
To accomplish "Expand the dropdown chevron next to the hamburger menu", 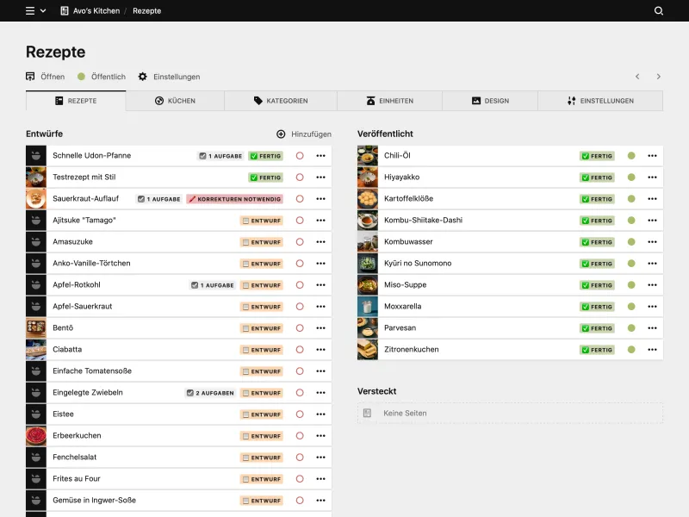I will click(x=41, y=10).
